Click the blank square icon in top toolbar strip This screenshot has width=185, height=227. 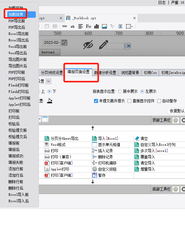(x=45, y=119)
